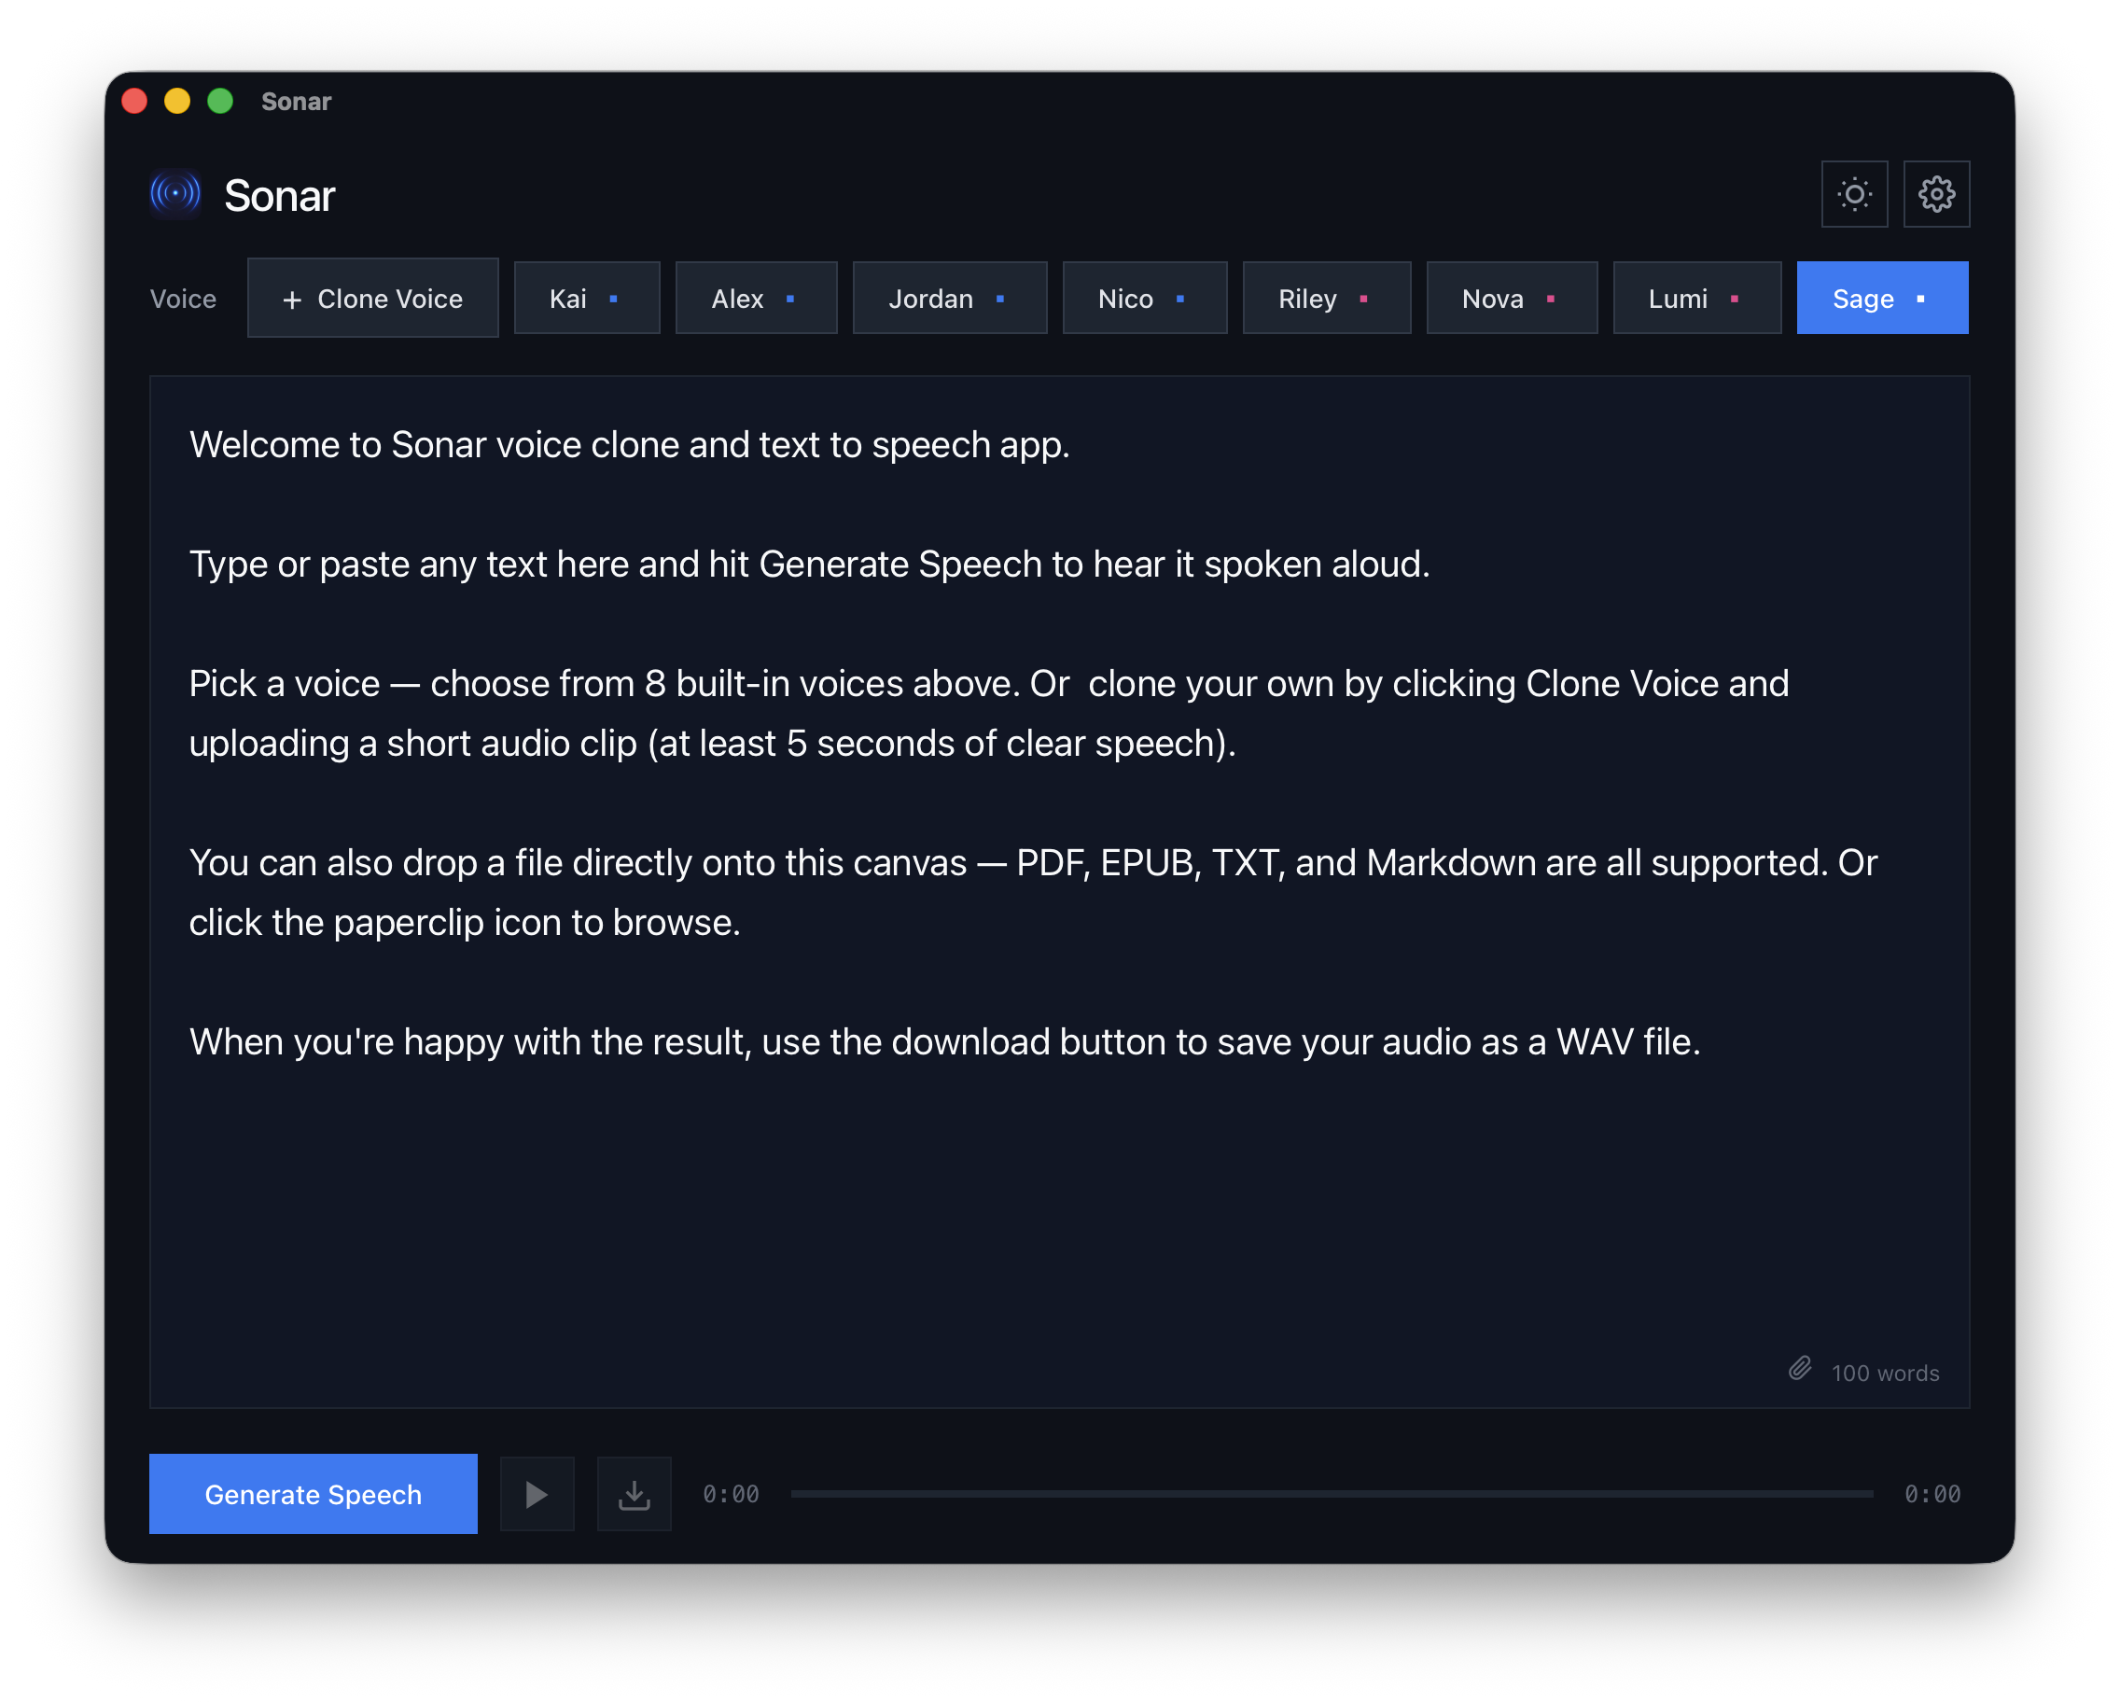This screenshot has height=1702, width=2120.
Task: Click the blue dot on Jordan's voice chip
Action: pos(1001,298)
